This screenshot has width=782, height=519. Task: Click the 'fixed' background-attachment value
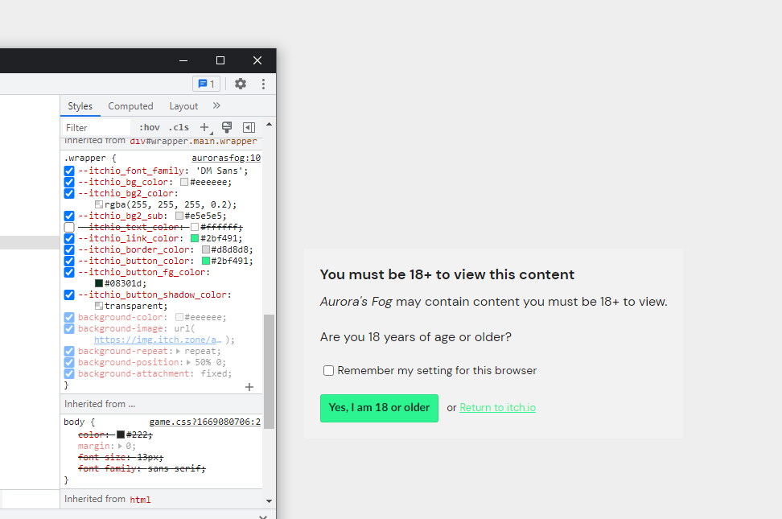pyautogui.click(x=214, y=374)
